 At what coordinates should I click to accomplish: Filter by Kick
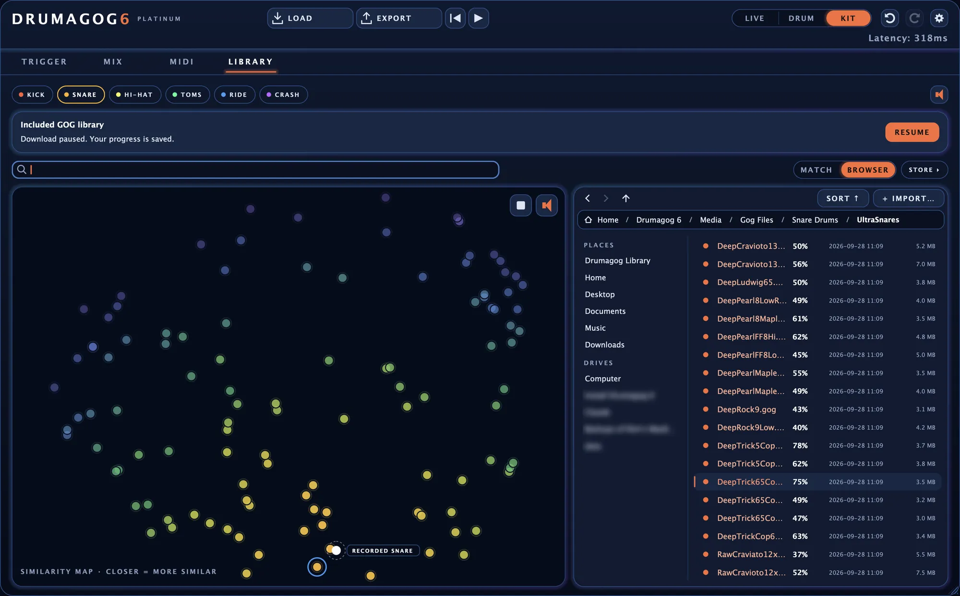32,94
